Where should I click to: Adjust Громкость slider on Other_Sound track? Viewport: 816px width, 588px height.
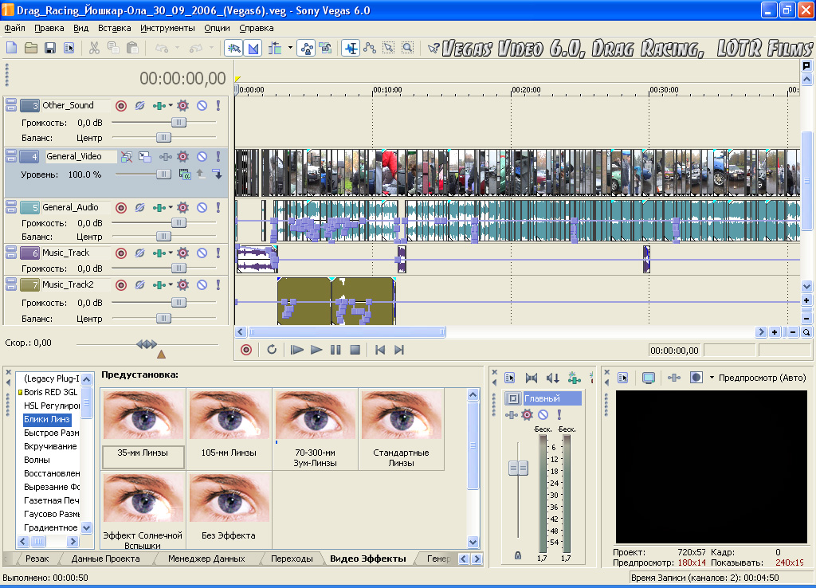(x=178, y=122)
